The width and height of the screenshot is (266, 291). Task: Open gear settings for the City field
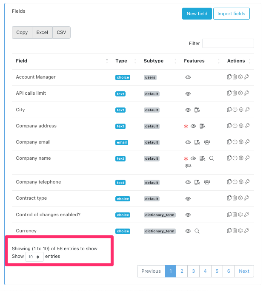coord(240,110)
